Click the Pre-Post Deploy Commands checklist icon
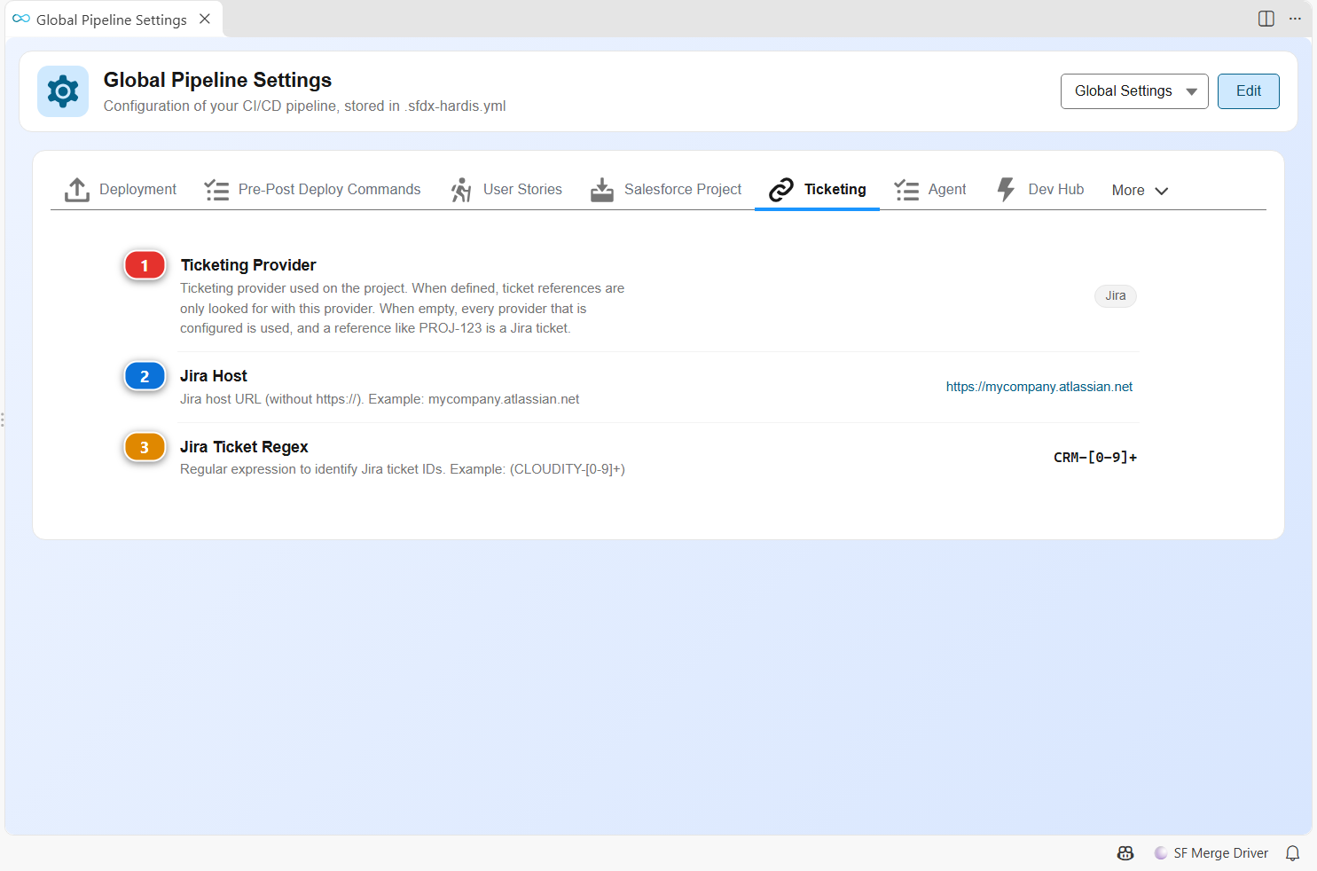Image resolution: width=1317 pixels, height=871 pixels. click(216, 190)
